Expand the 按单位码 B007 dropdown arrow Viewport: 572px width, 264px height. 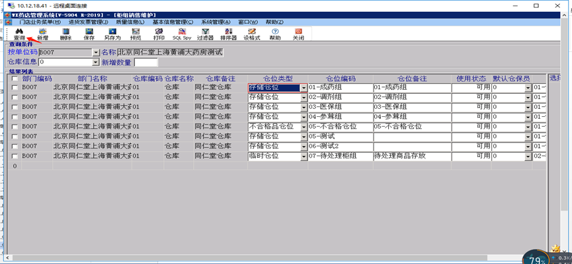pyautogui.click(x=96, y=52)
